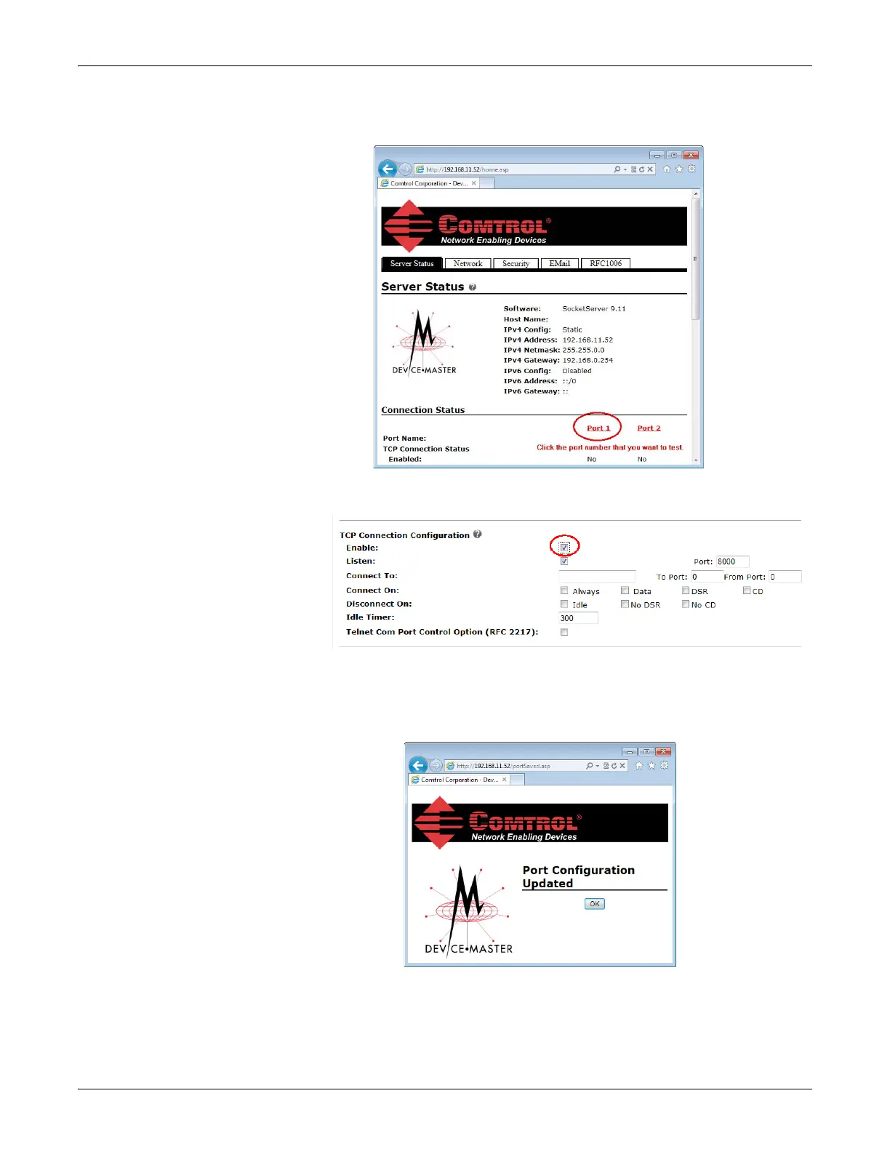Click the Idle Timer field showing 300
Image resolution: width=890 pixels, height=1152 pixels.
[x=578, y=618]
